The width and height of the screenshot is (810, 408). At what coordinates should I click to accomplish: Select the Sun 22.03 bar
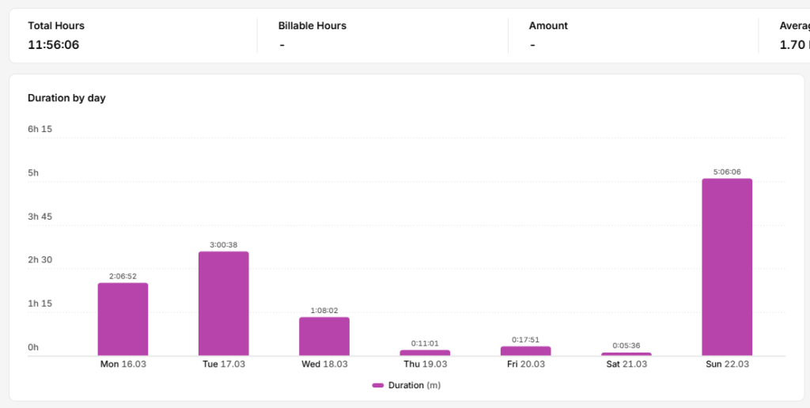(727, 267)
